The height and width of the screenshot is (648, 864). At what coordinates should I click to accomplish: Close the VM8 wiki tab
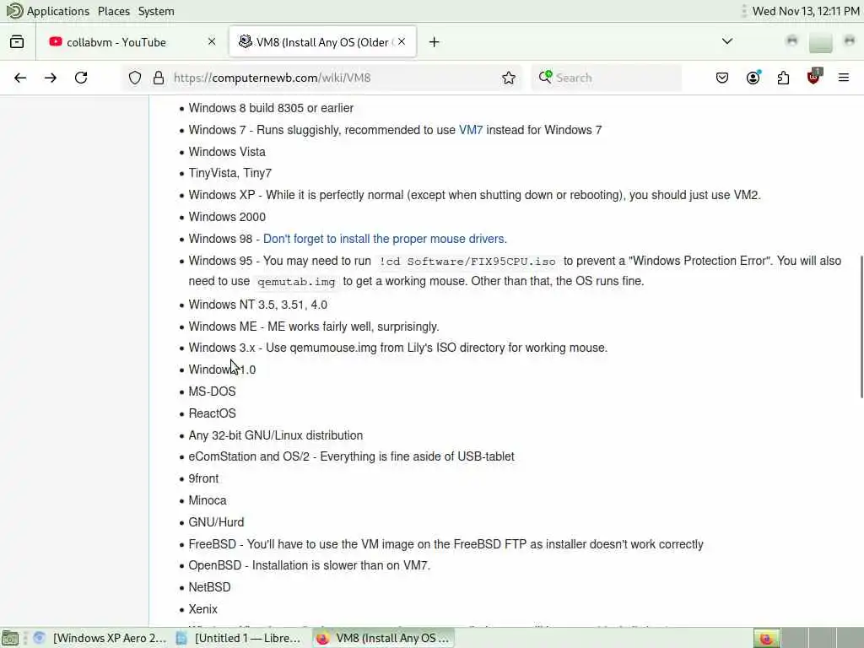pos(402,42)
